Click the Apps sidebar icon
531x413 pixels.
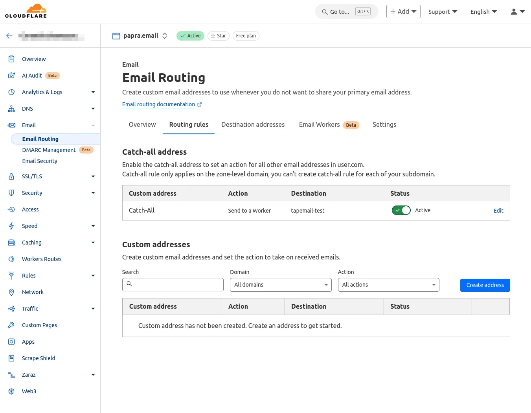[11, 341]
